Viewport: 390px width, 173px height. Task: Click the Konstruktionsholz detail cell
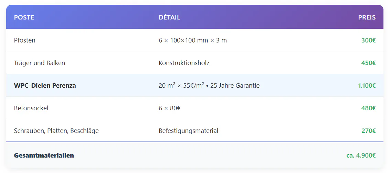click(x=184, y=63)
